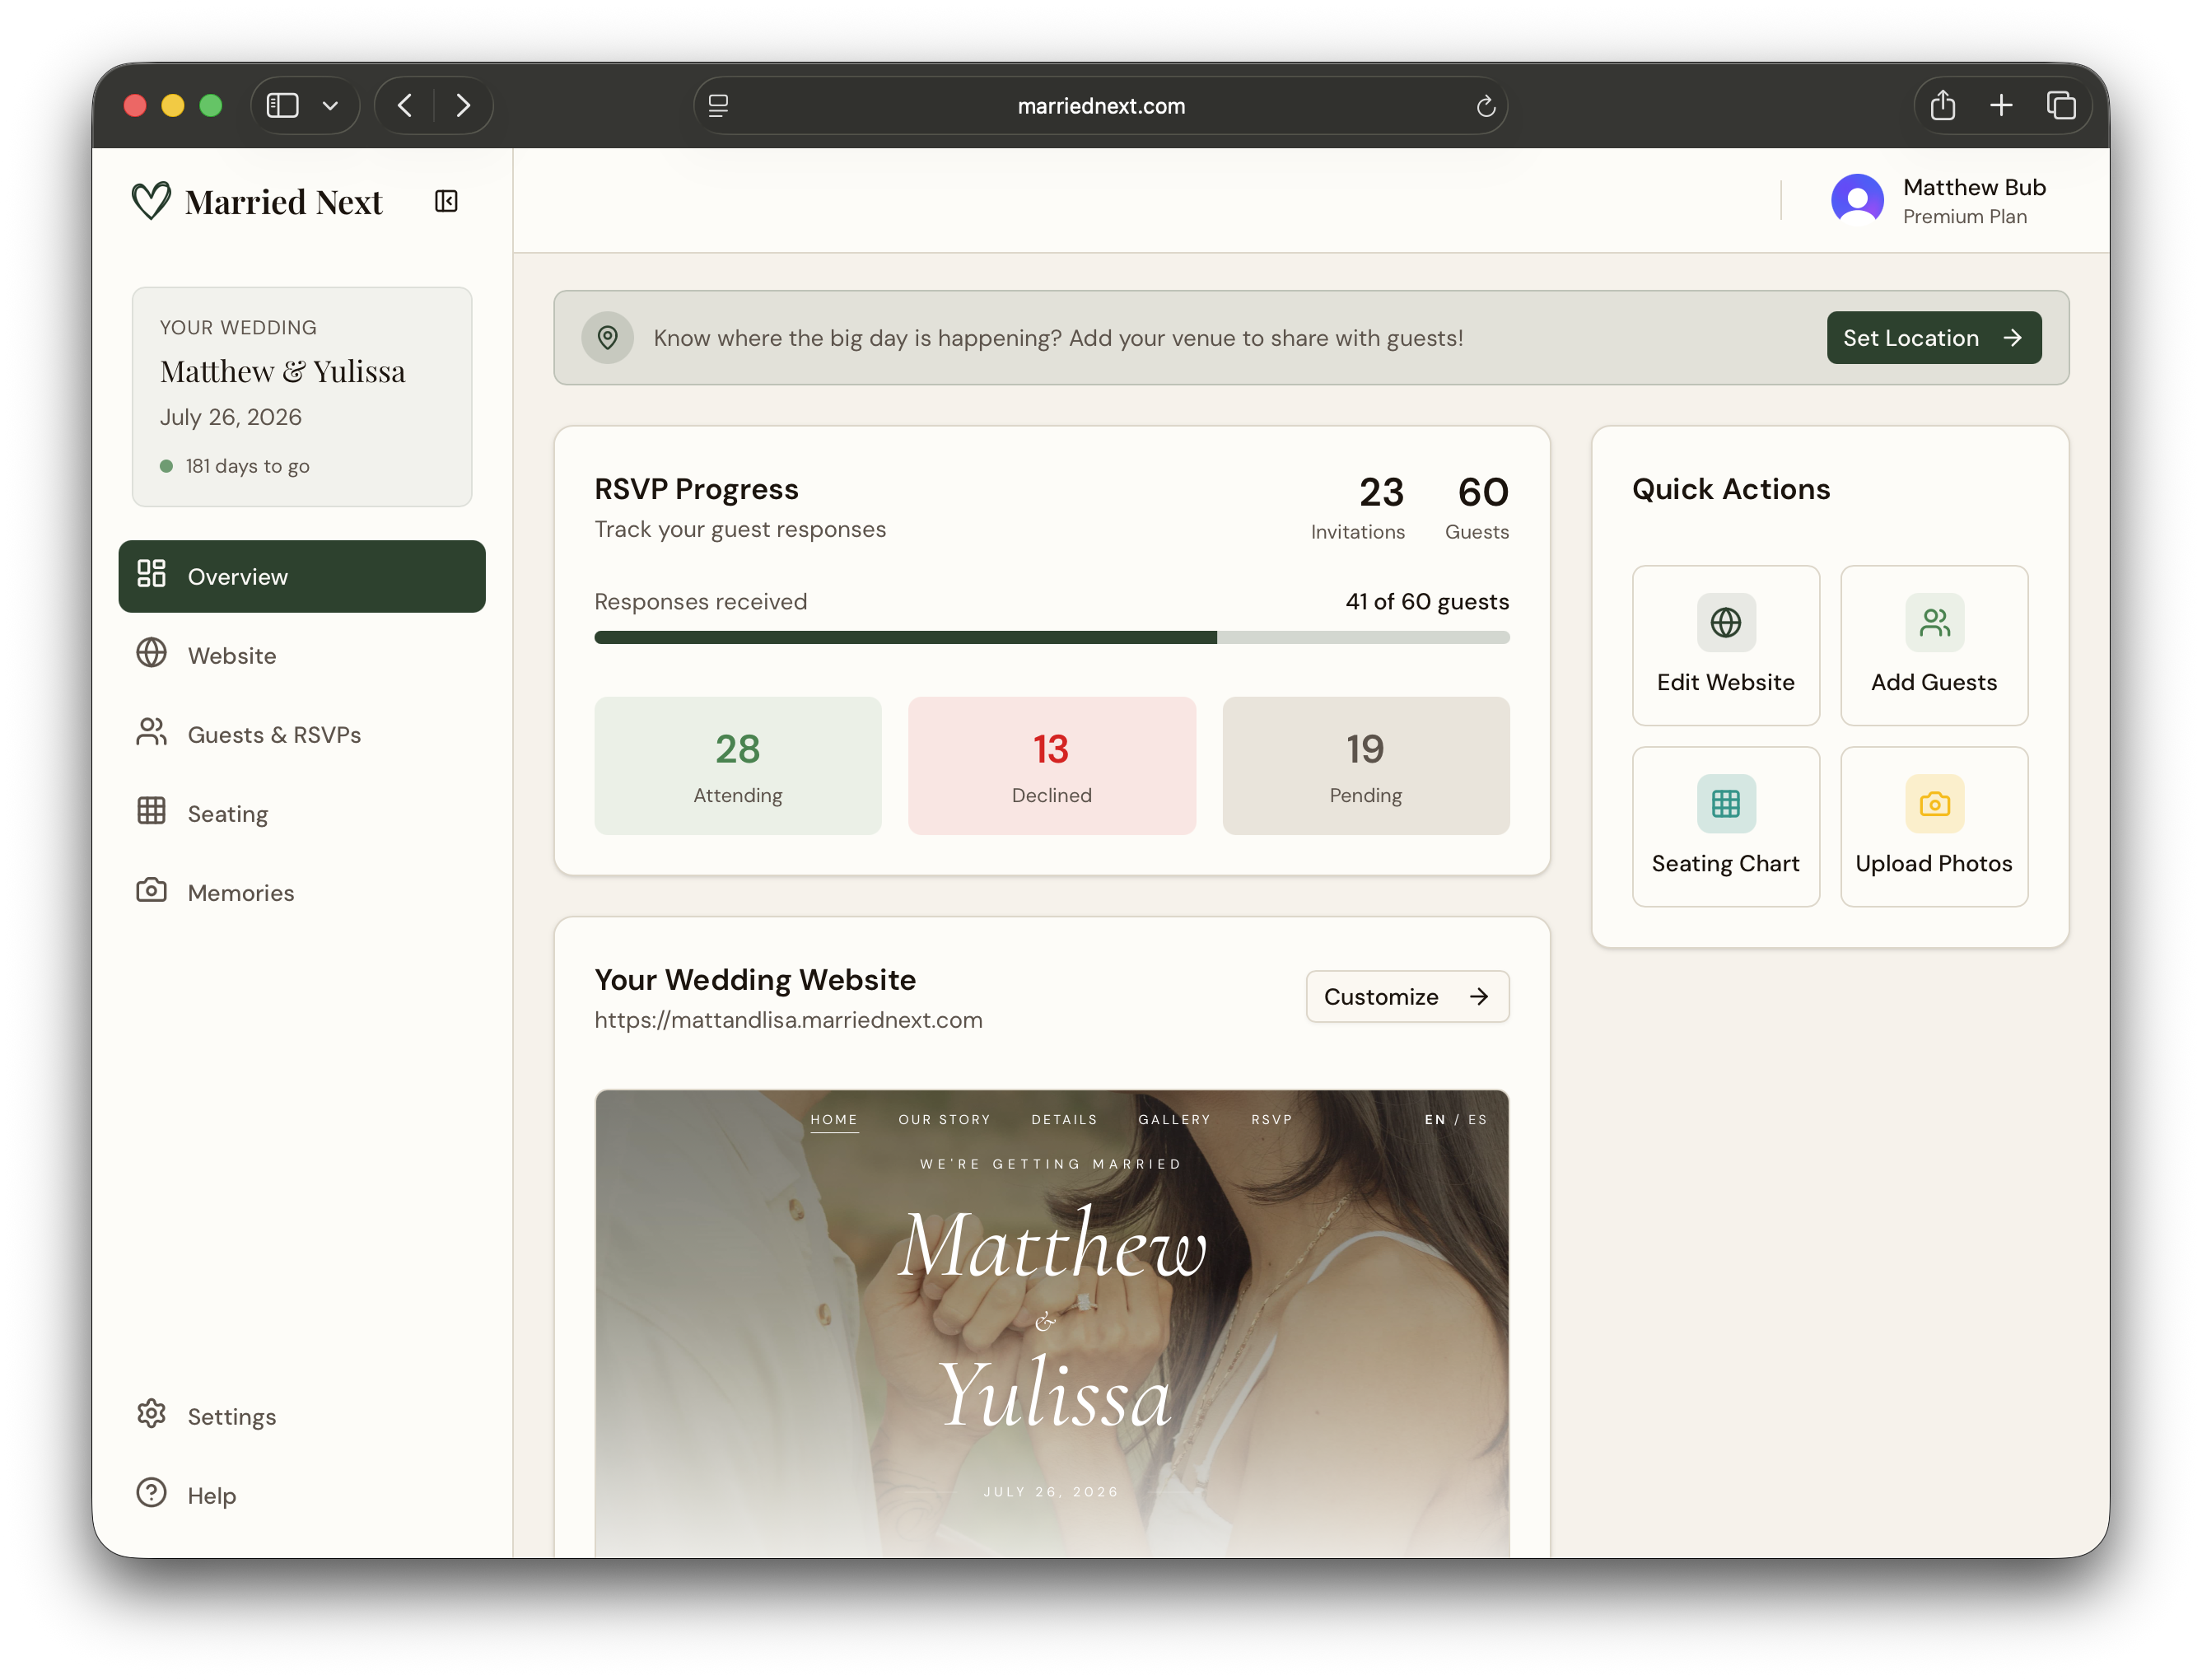Click the location pin icon in the venue banner
Image resolution: width=2202 pixels, height=1680 pixels.
click(x=608, y=338)
